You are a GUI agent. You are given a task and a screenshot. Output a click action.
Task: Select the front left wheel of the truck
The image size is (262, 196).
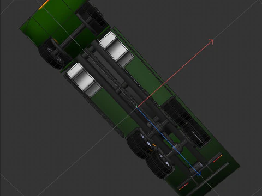click(x=52, y=56)
